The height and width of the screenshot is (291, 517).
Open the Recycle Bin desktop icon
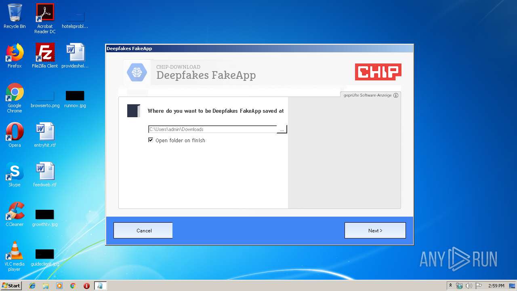point(15,16)
